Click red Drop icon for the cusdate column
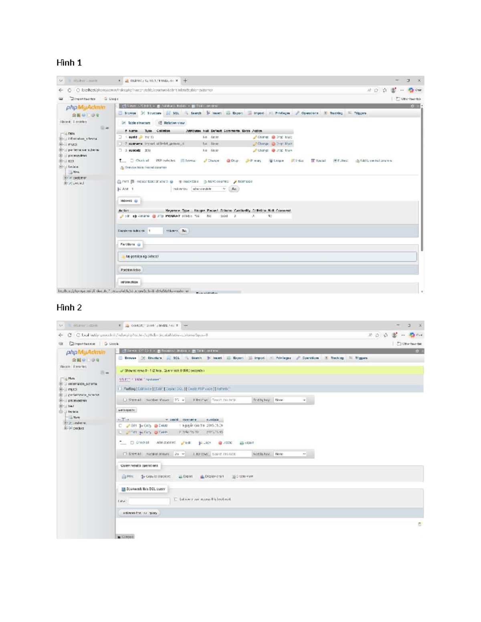481x622 pixels. click(273, 151)
